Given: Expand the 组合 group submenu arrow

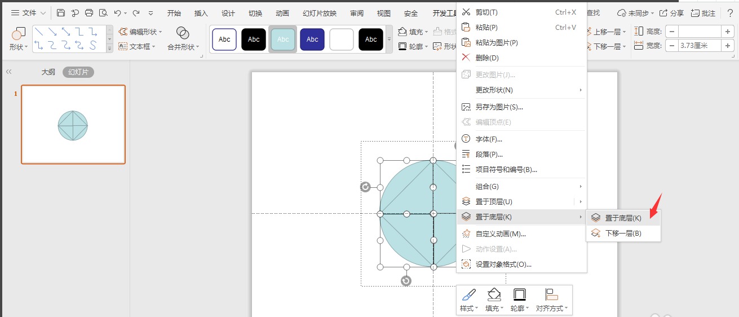Looking at the screenshot, I should (x=581, y=187).
